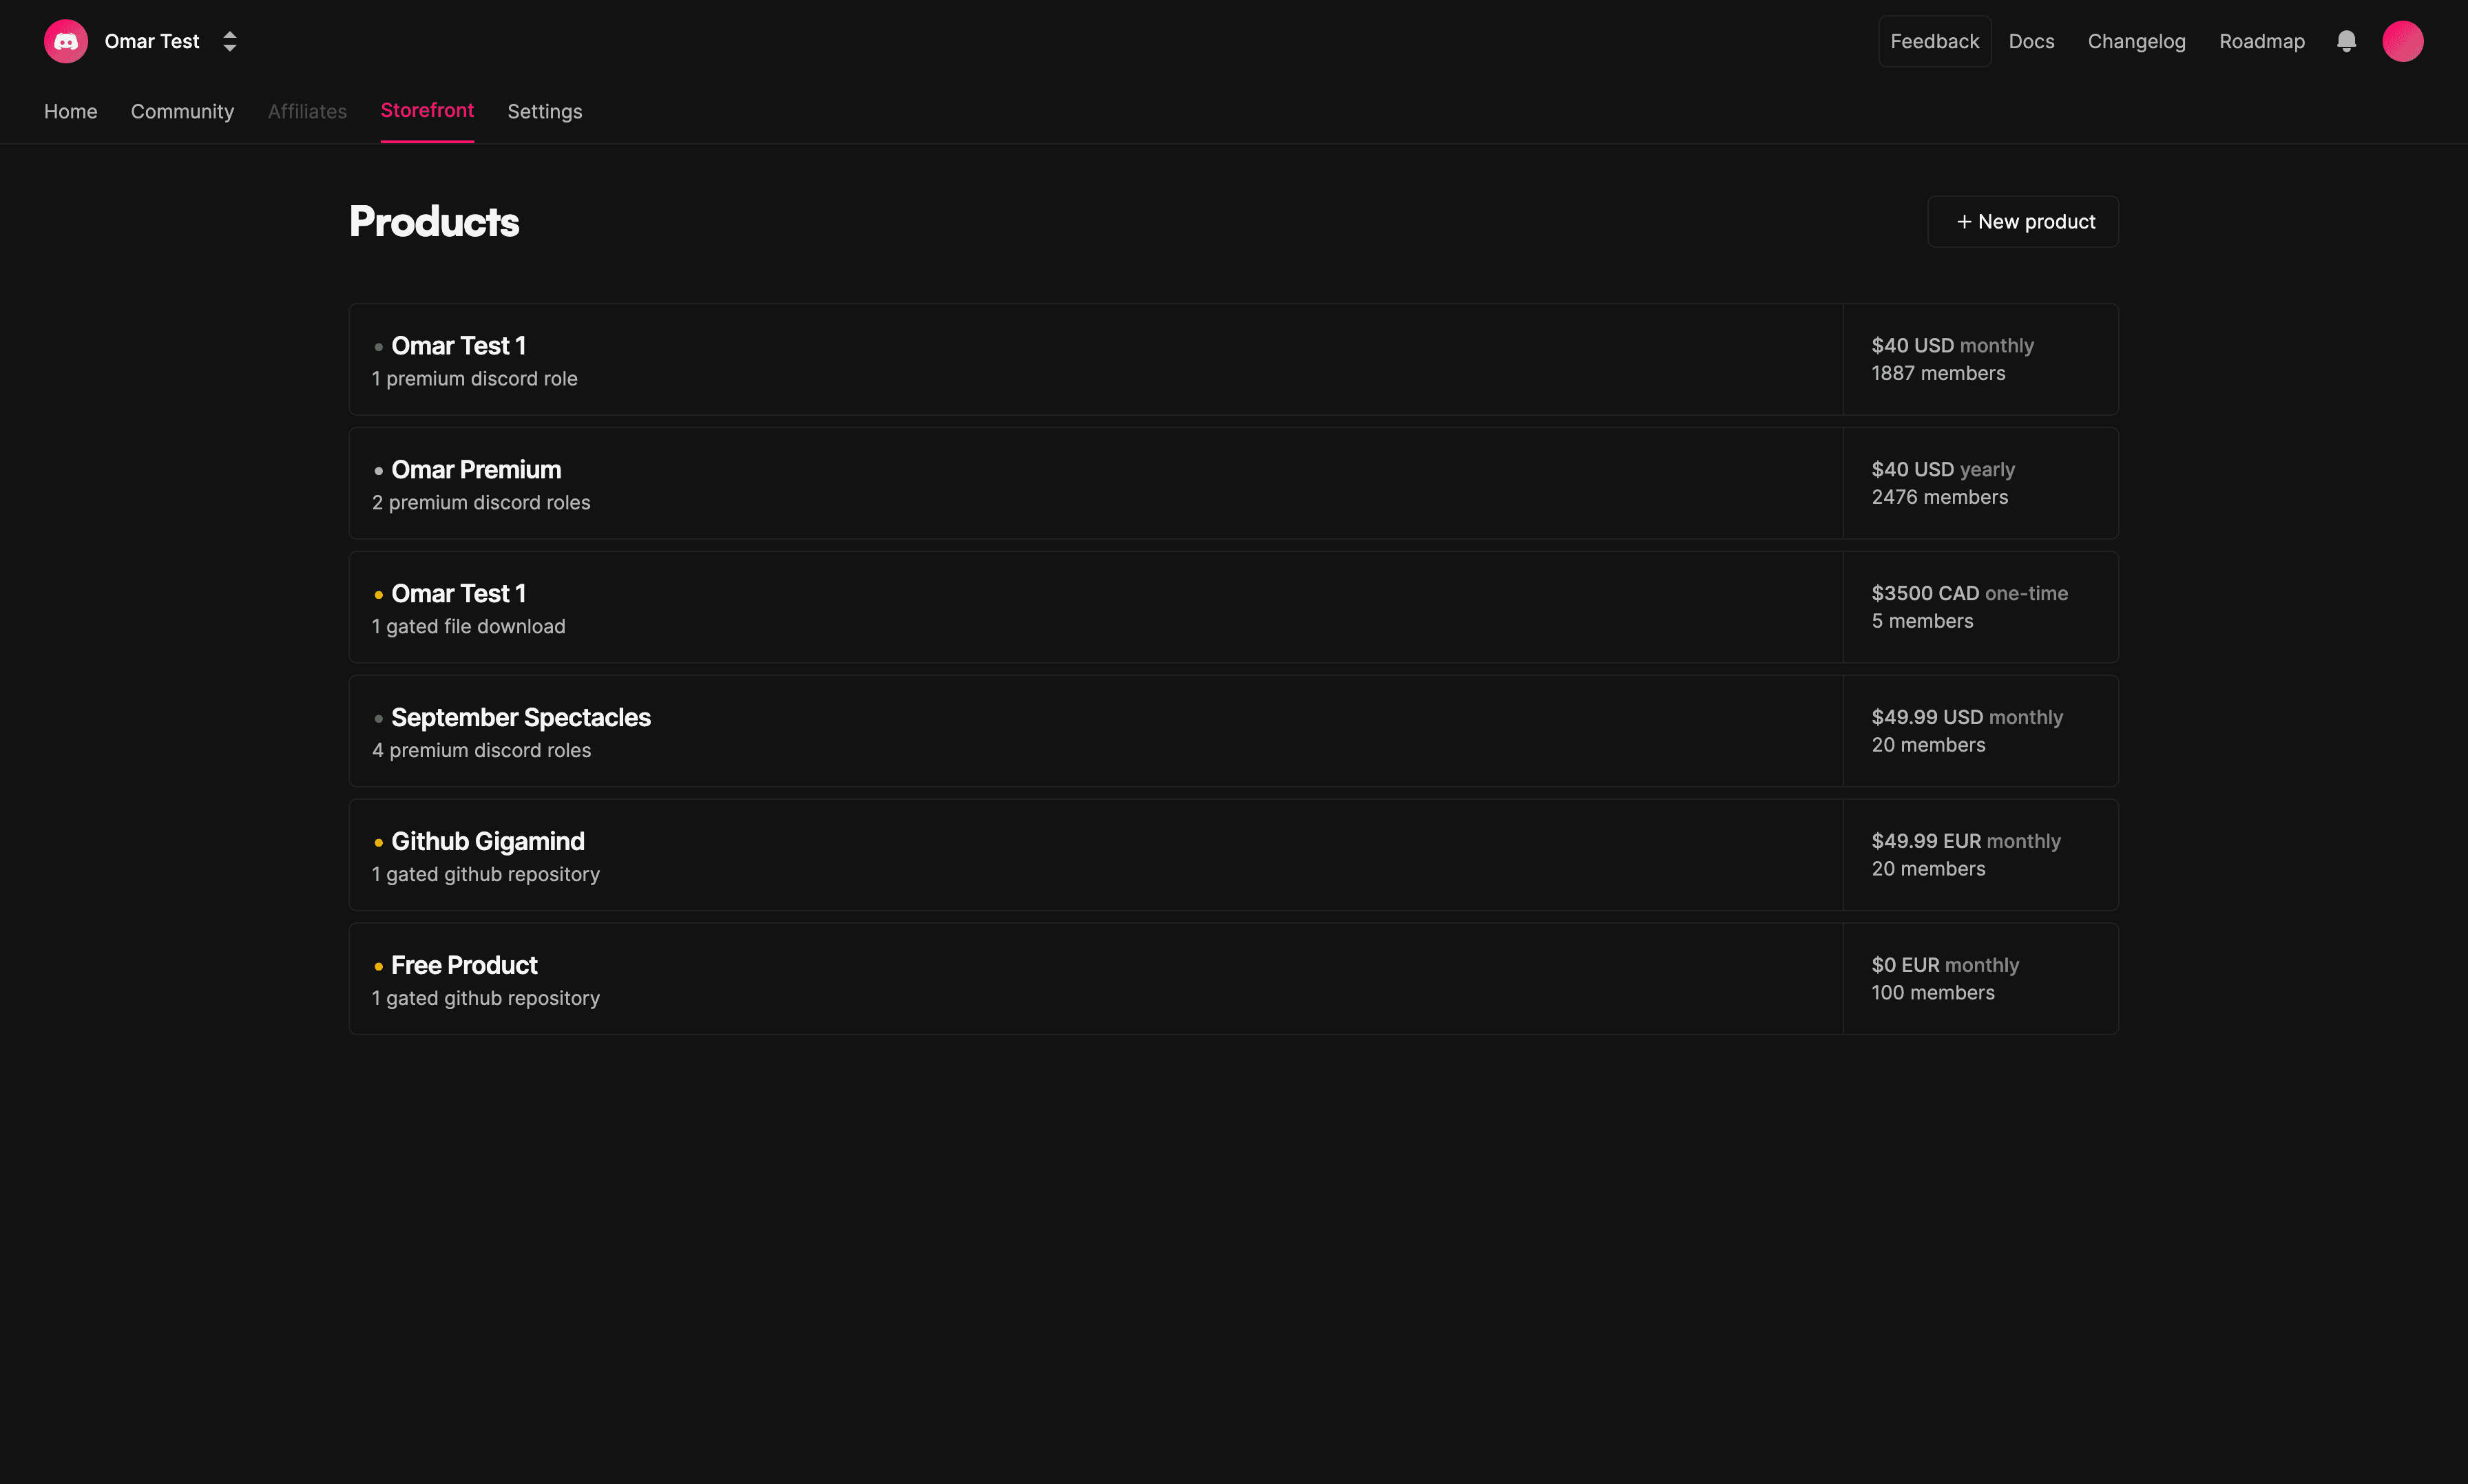2468x1484 pixels.
Task: Select the Affiliates tab
Action: [x=307, y=111]
